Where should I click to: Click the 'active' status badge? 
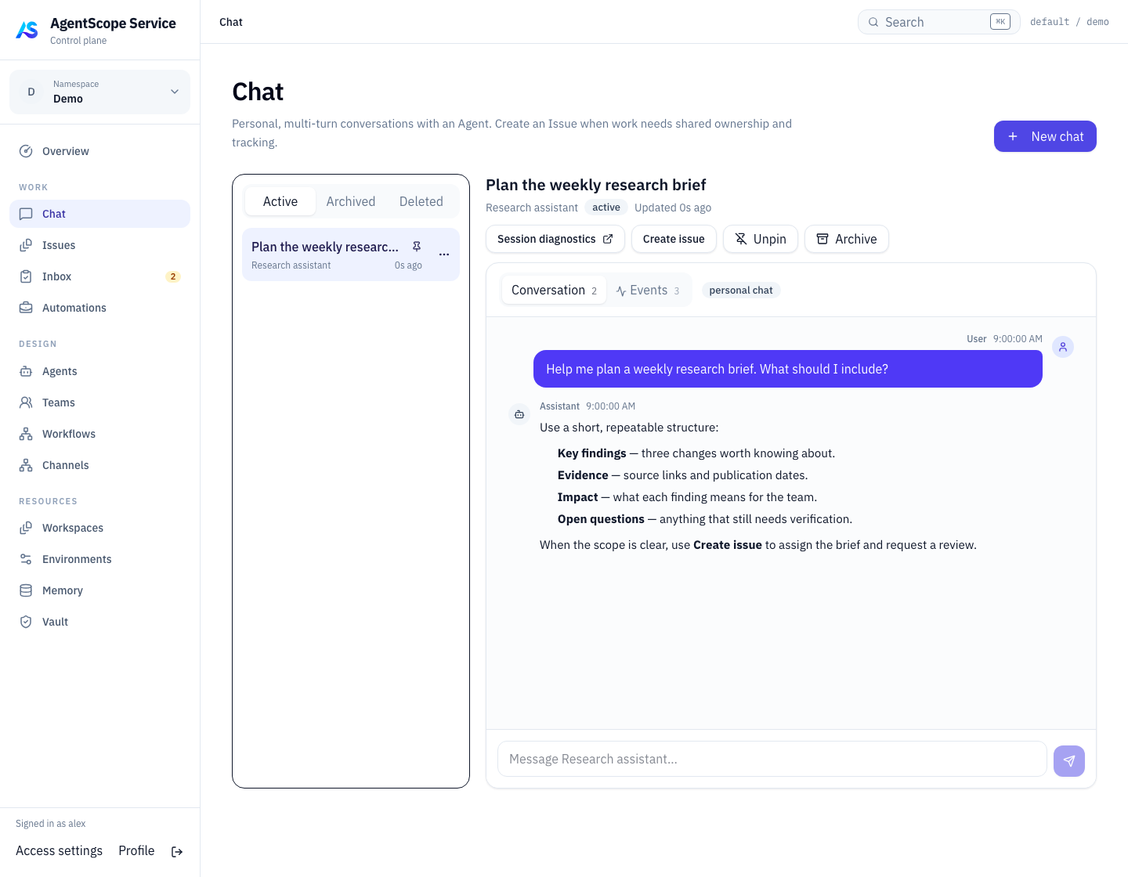tap(606, 208)
